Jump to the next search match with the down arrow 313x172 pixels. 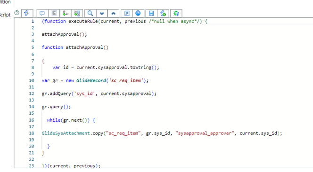(102, 13)
